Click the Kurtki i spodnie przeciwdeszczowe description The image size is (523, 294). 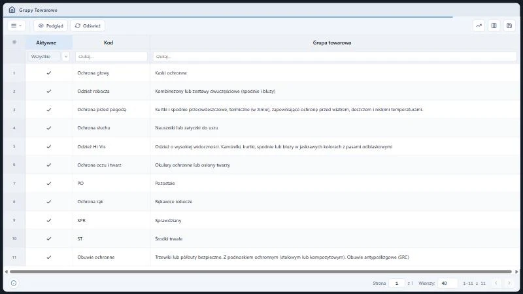289,109
